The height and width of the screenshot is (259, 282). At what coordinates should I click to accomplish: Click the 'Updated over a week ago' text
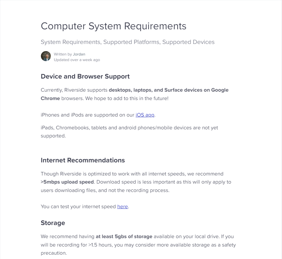pos(77,60)
